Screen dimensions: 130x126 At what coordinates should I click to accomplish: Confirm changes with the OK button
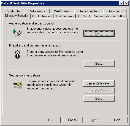pos(50,120)
